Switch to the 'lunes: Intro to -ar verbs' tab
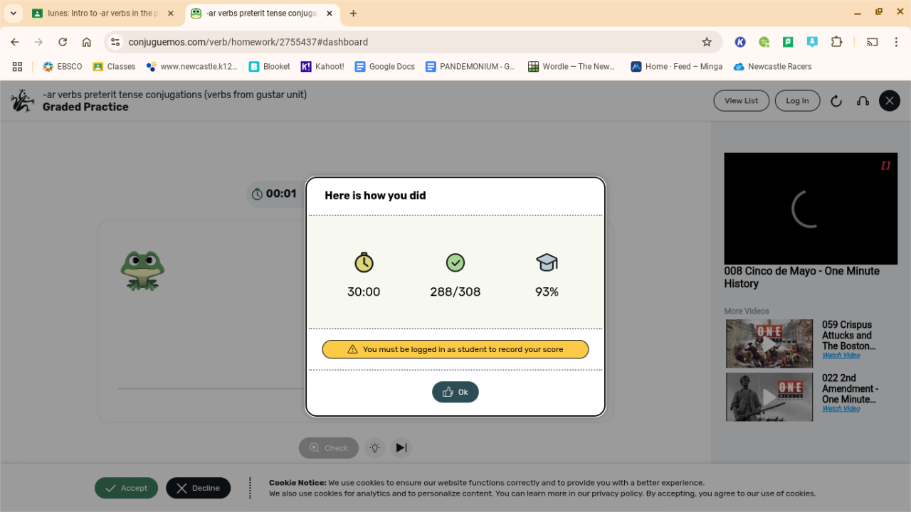Viewport: 911px width, 512px height. click(x=102, y=14)
